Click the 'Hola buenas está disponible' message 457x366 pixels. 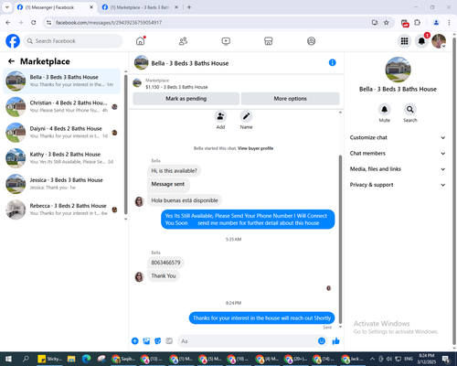185,200
